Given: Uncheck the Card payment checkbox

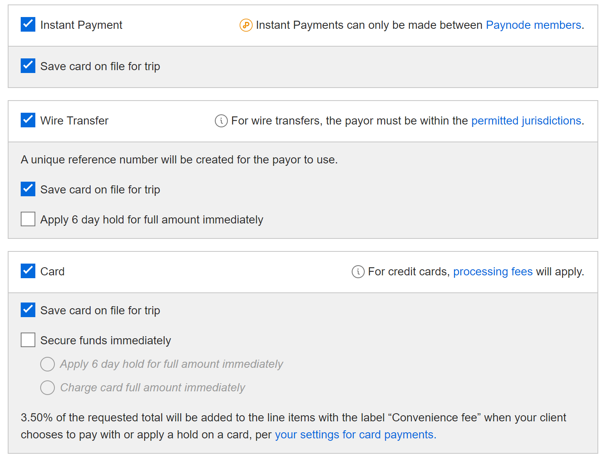Looking at the screenshot, I should [x=28, y=271].
